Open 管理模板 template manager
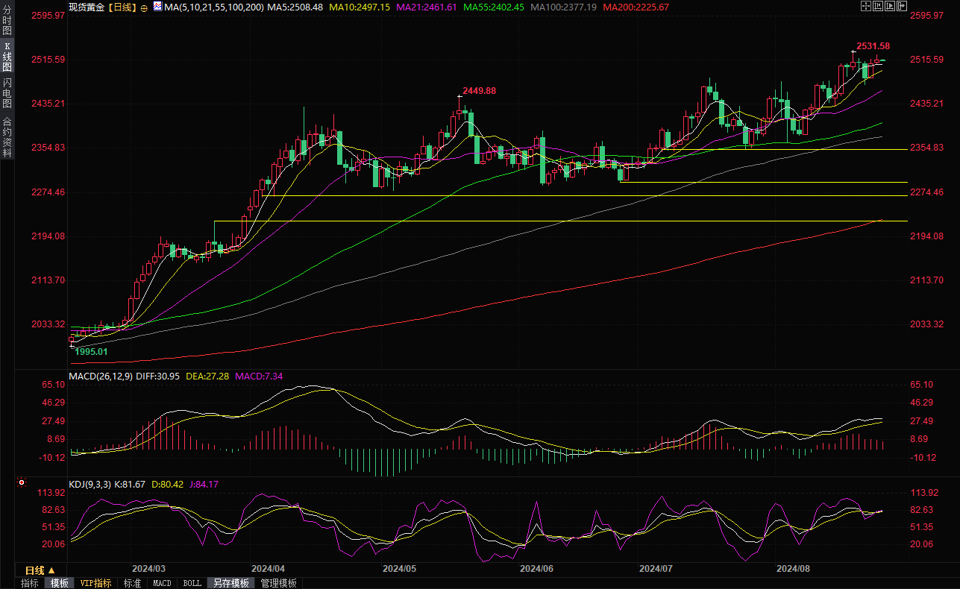 point(278,583)
